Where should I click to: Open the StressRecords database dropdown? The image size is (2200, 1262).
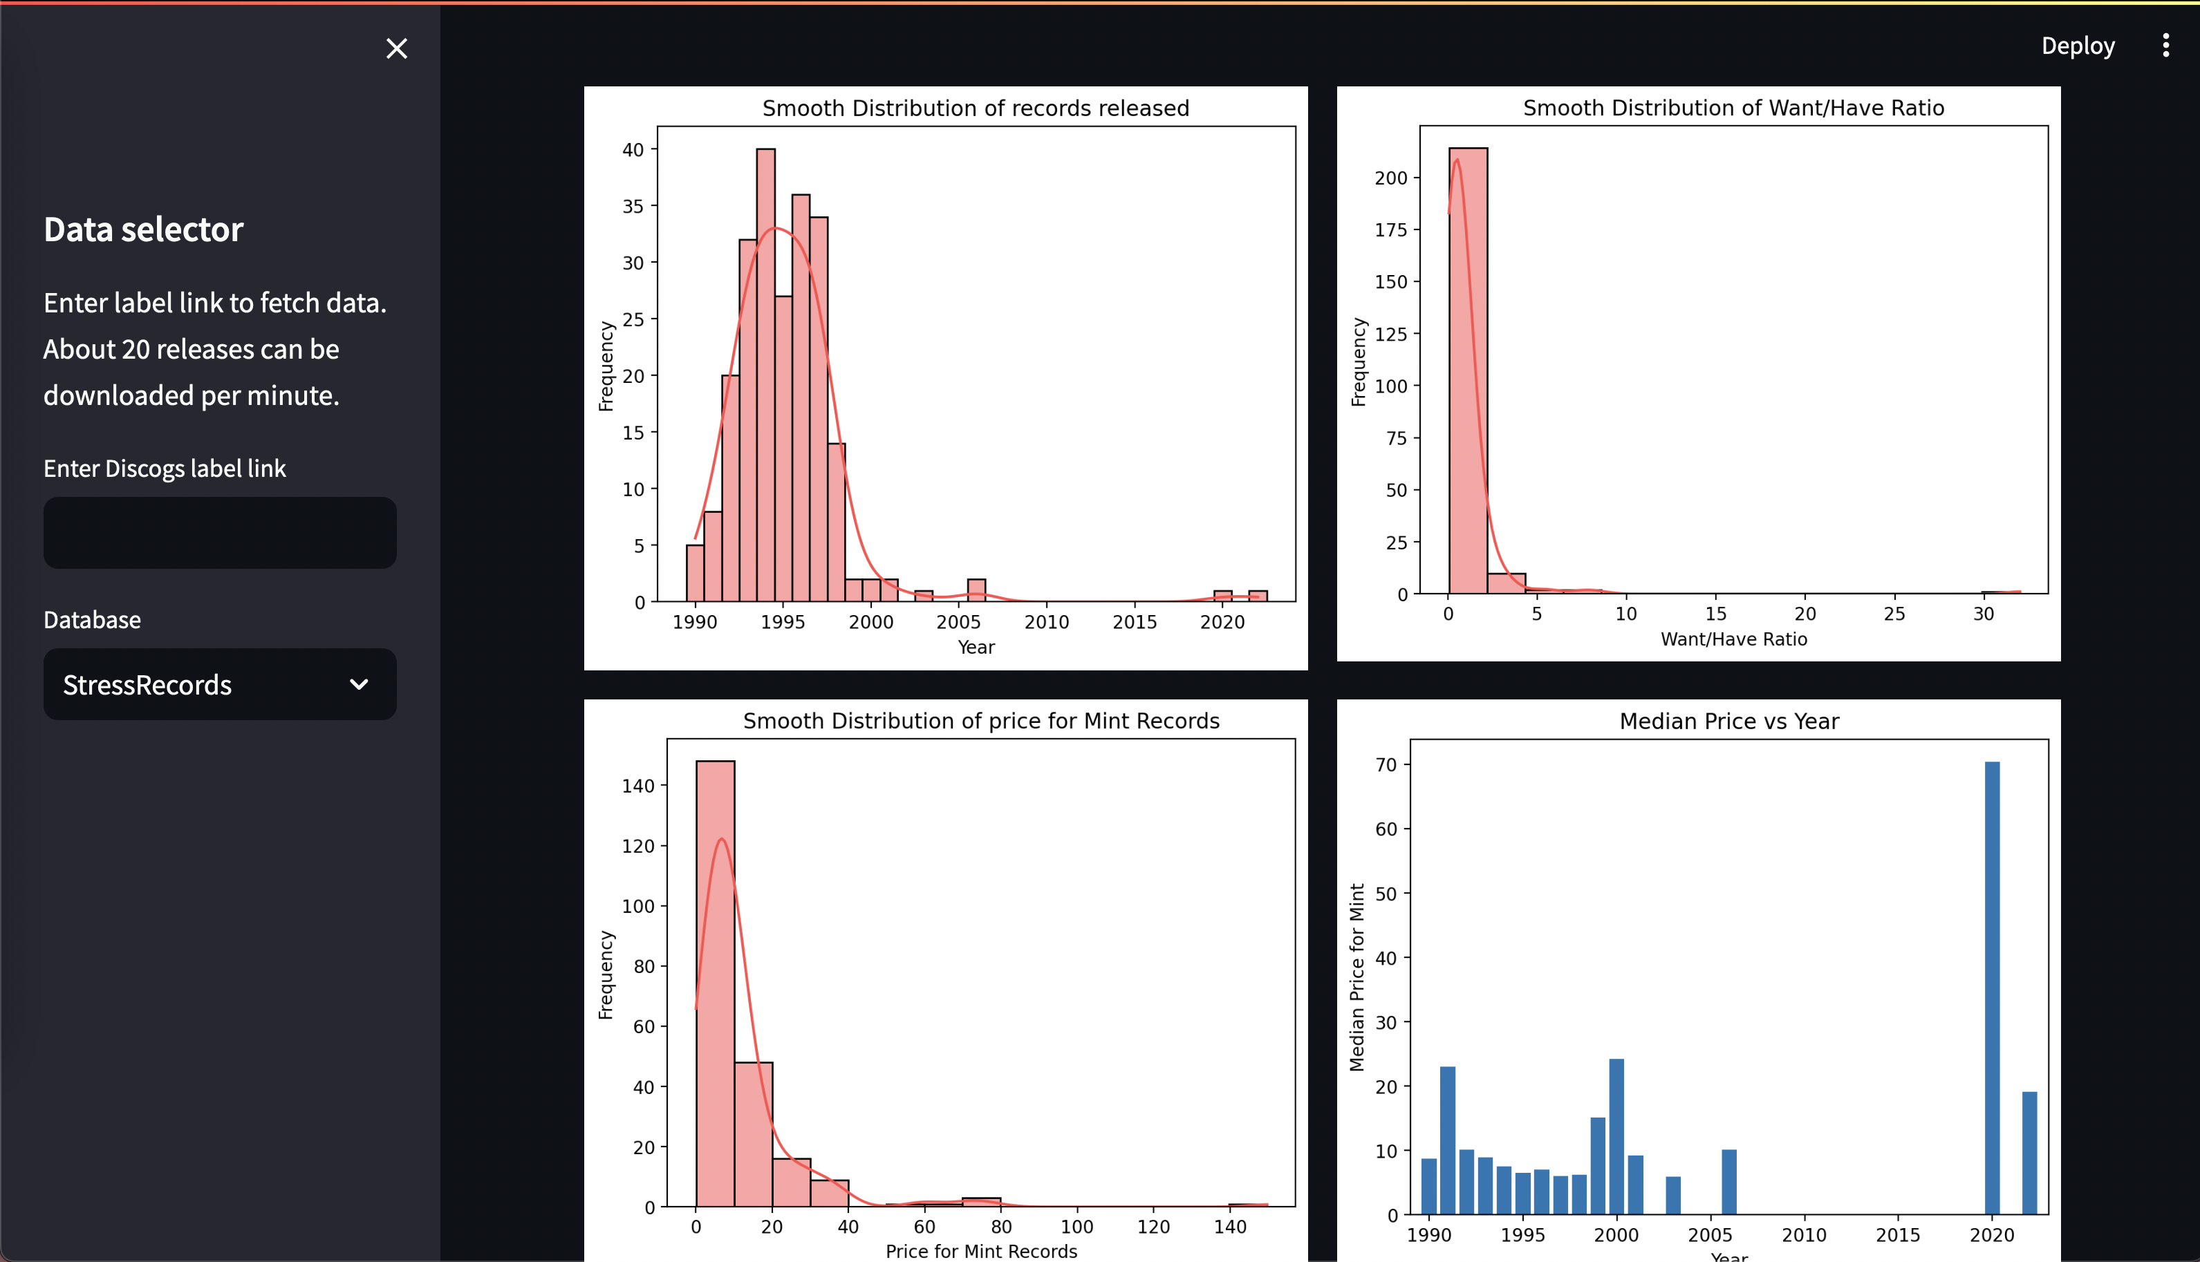click(x=219, y=684)
